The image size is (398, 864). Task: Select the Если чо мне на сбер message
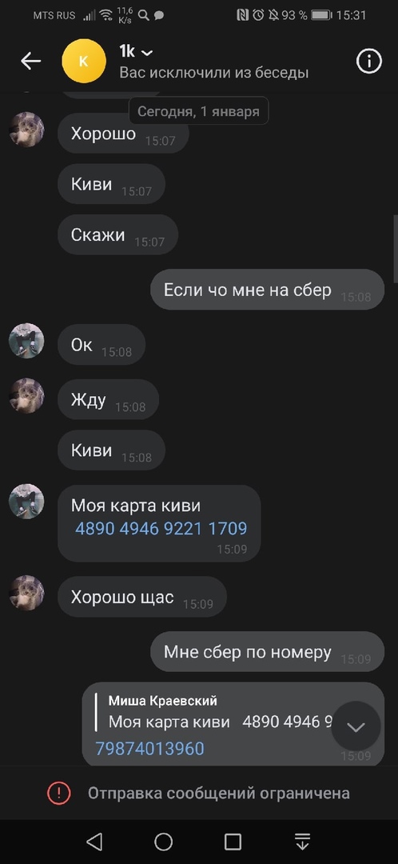point(268,290)
